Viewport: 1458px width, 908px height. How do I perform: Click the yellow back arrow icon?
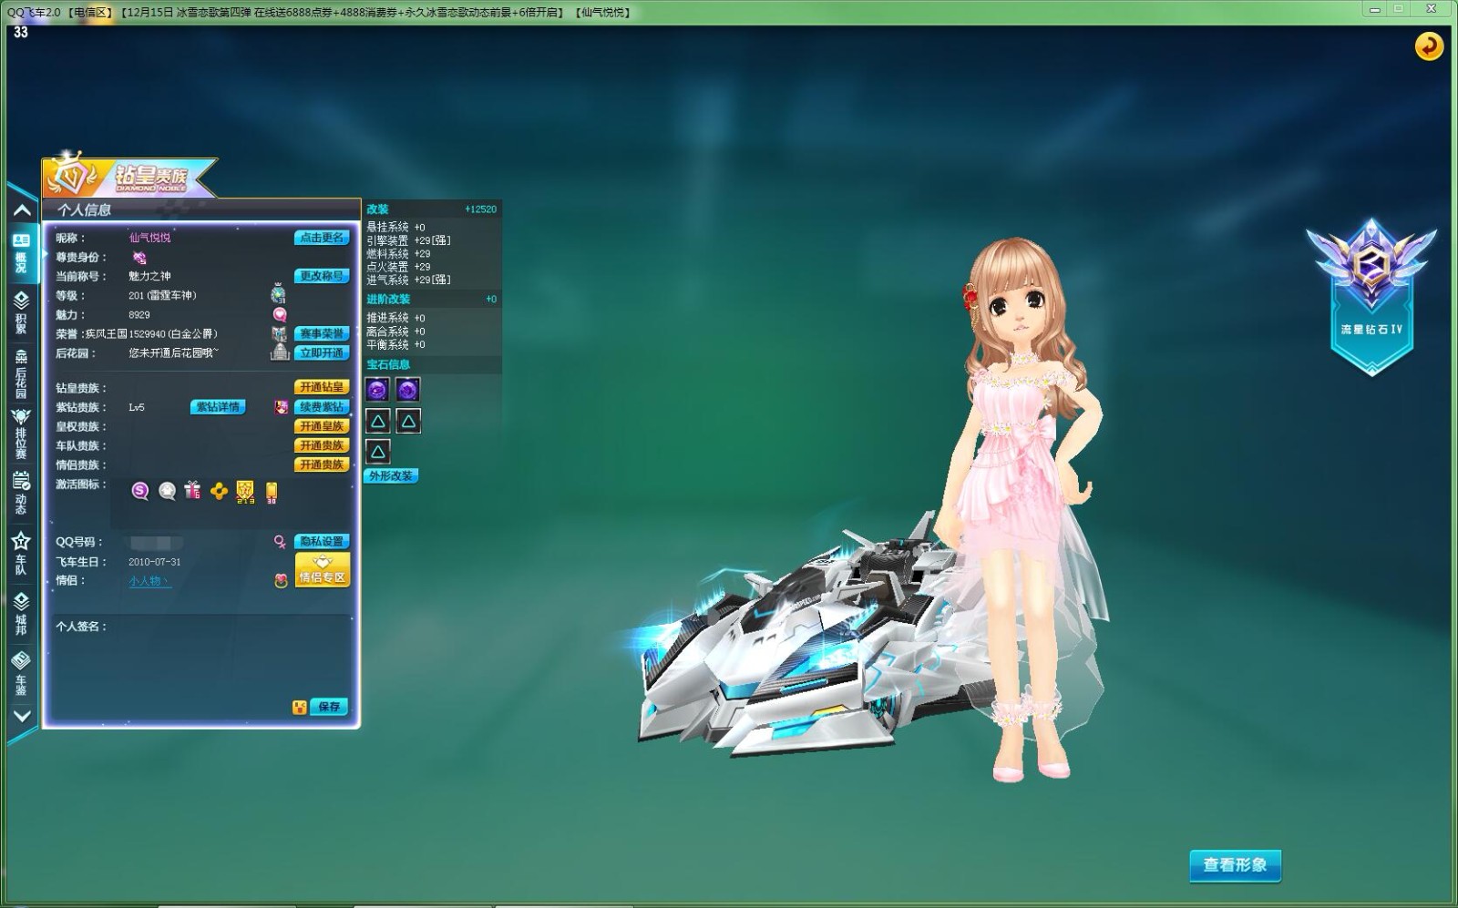[1428, 46]
